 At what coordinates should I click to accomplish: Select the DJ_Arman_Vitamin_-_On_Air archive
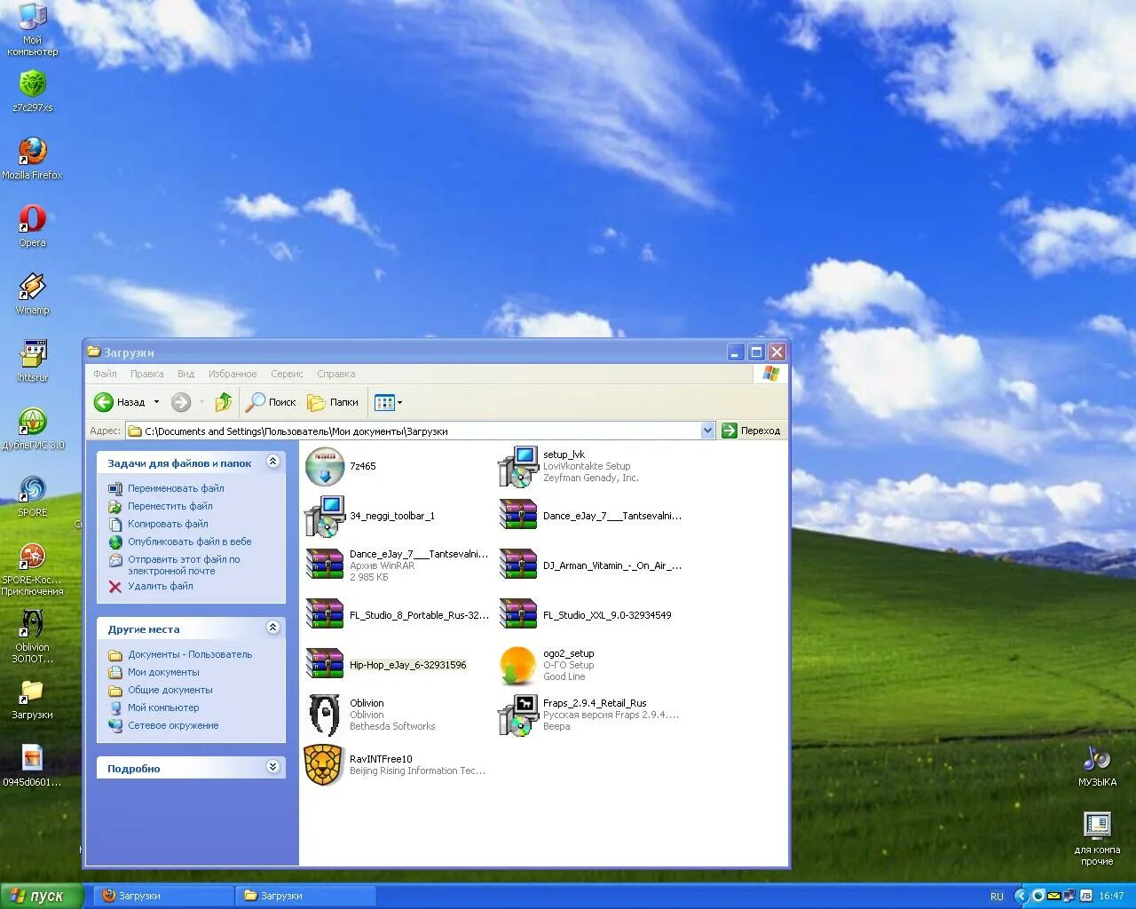[x=590, y=565]
